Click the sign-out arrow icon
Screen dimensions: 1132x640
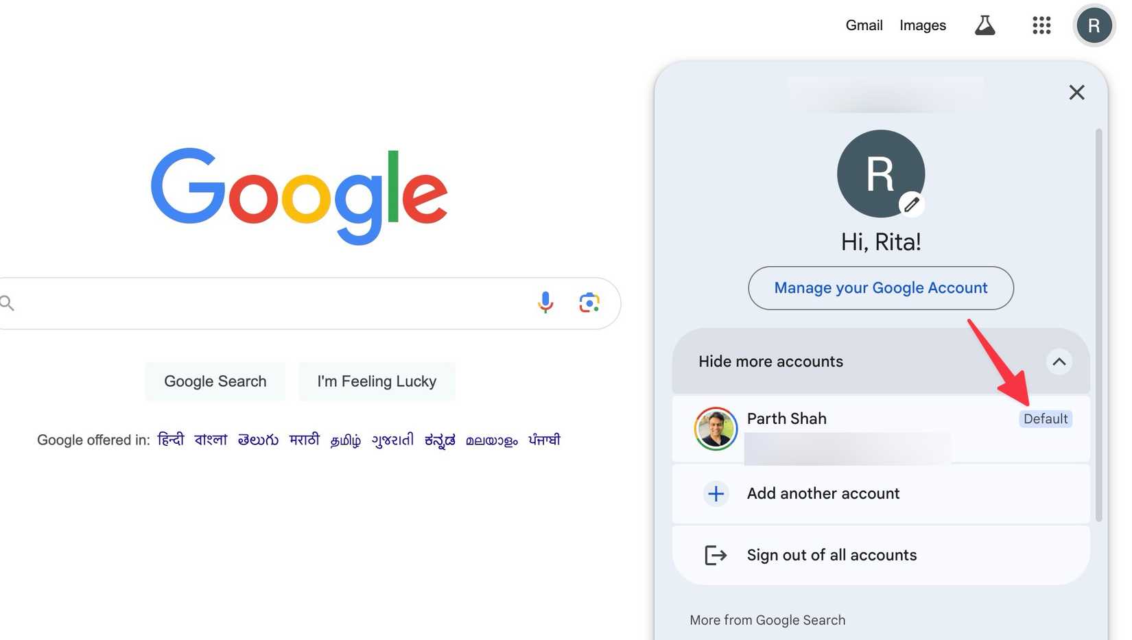pos(716,554)
